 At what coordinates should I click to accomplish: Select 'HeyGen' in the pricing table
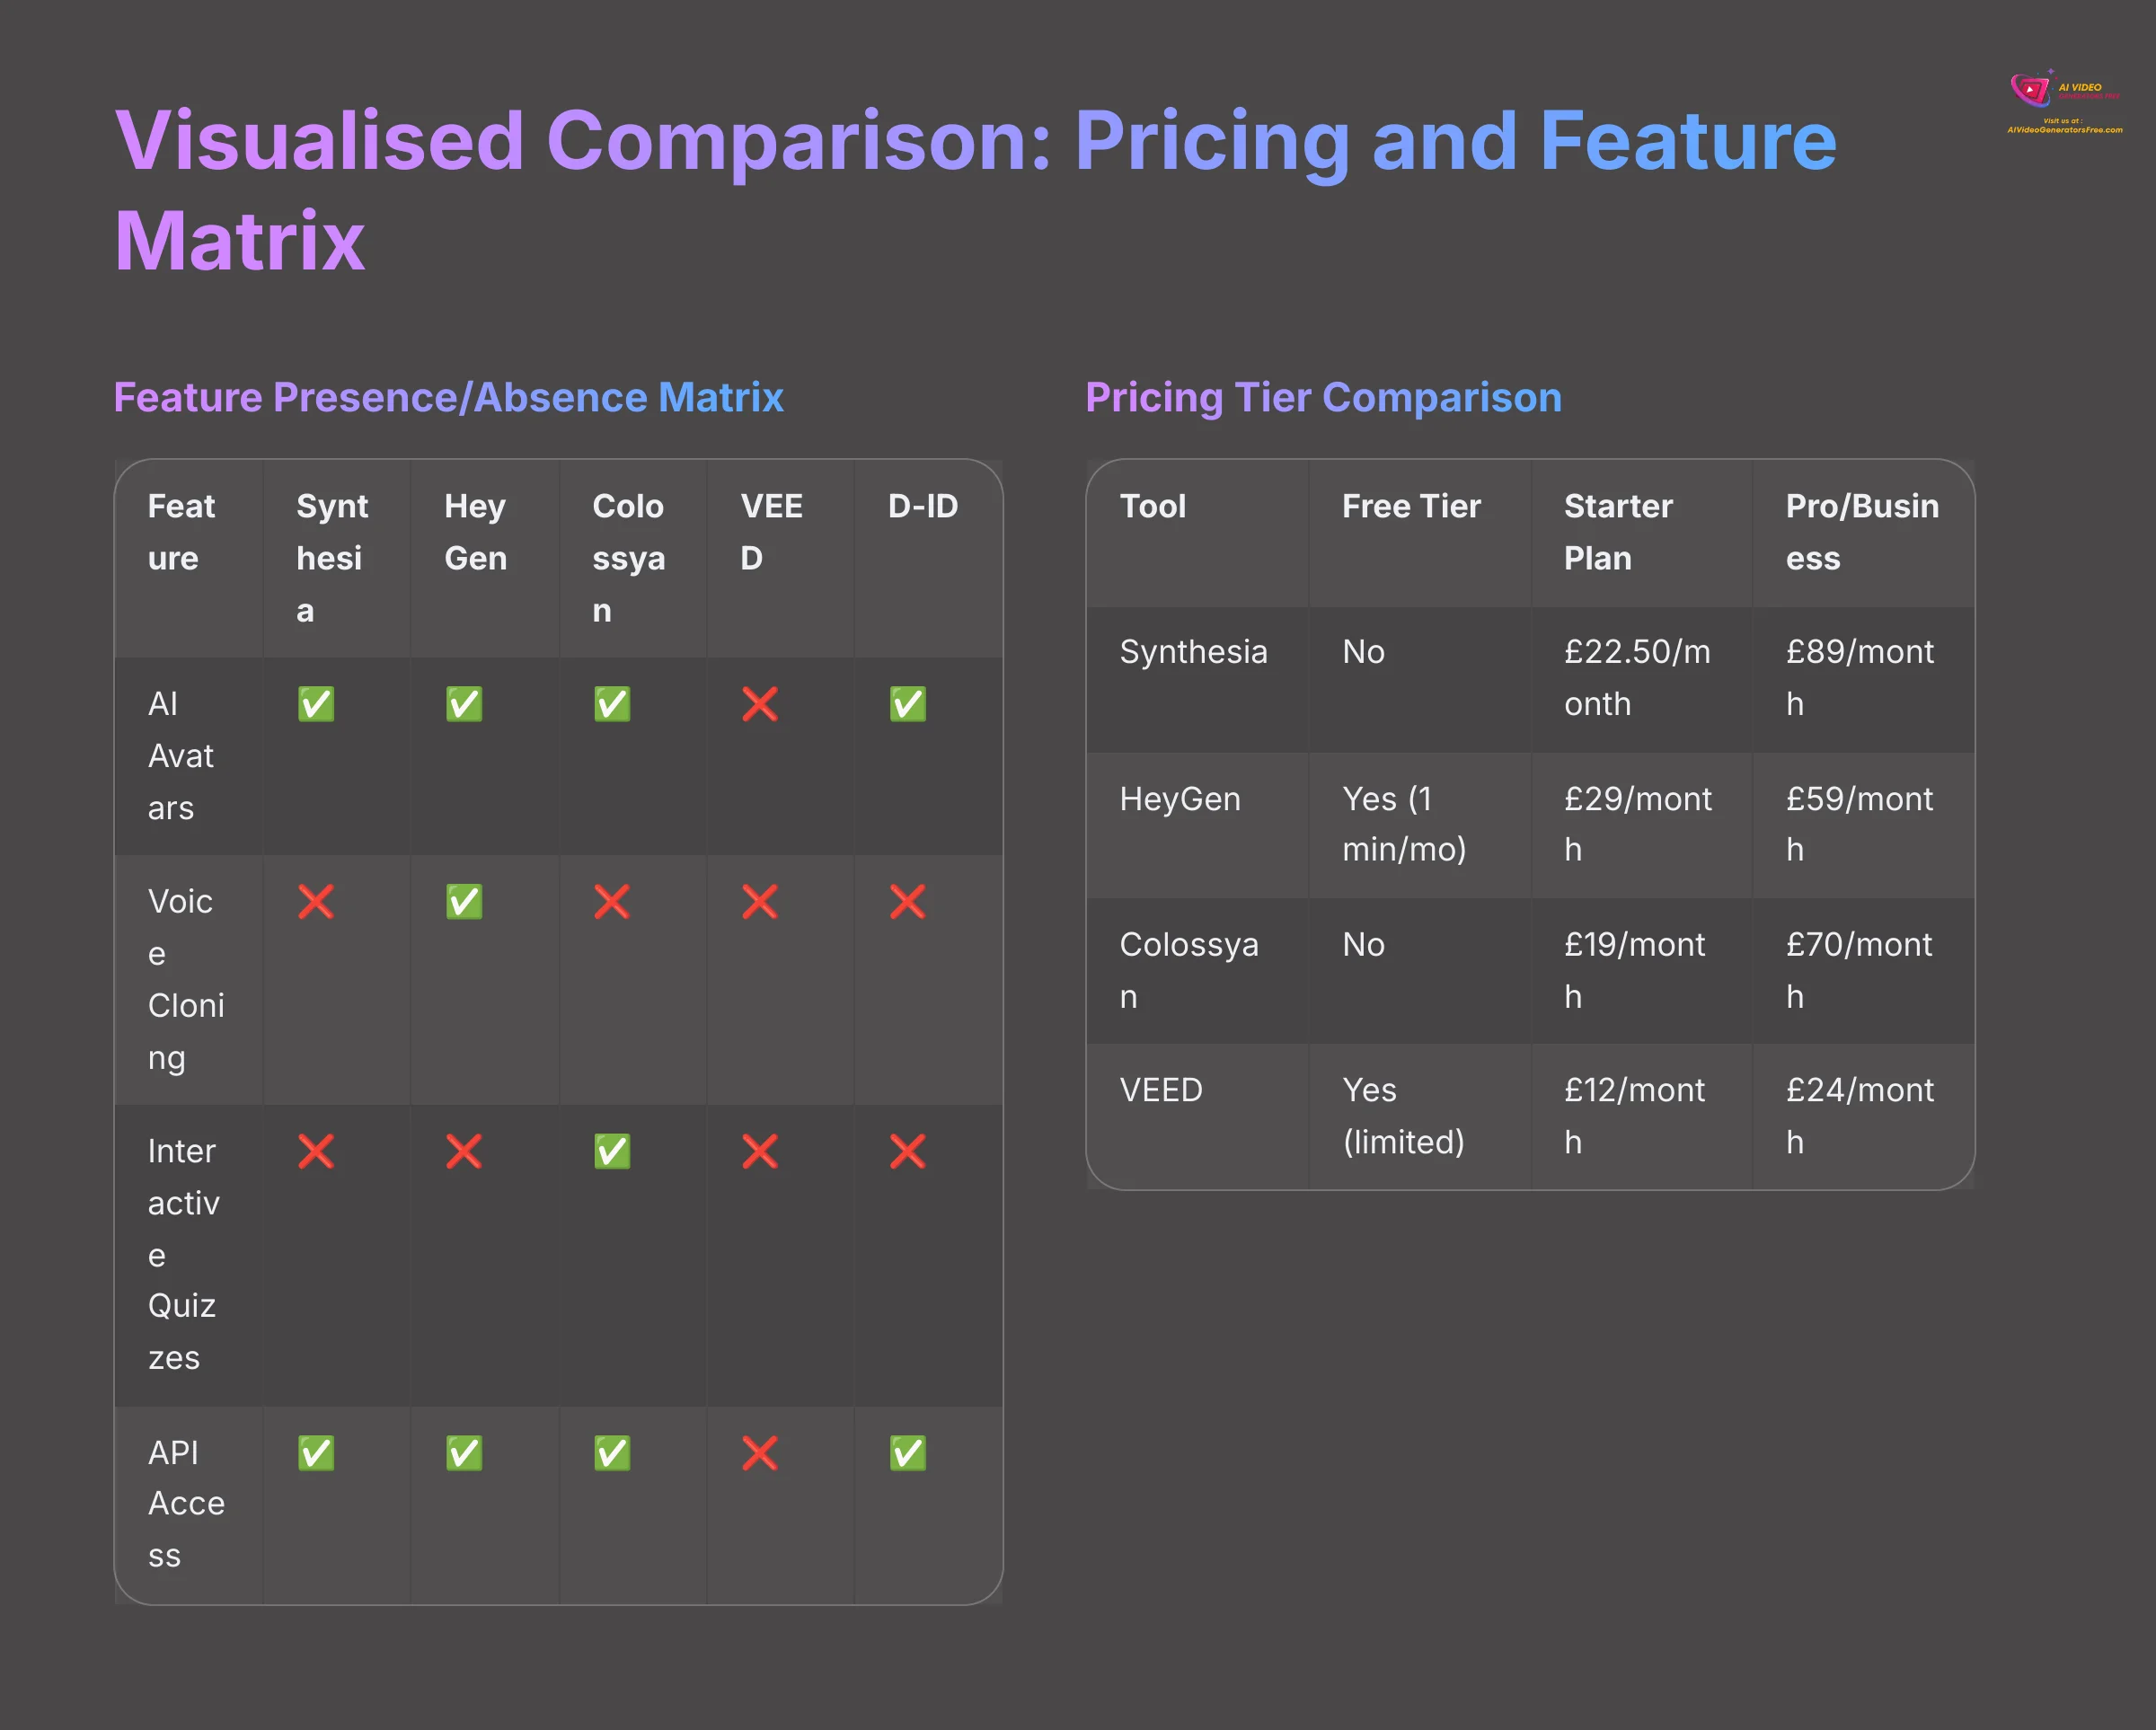1180,799
